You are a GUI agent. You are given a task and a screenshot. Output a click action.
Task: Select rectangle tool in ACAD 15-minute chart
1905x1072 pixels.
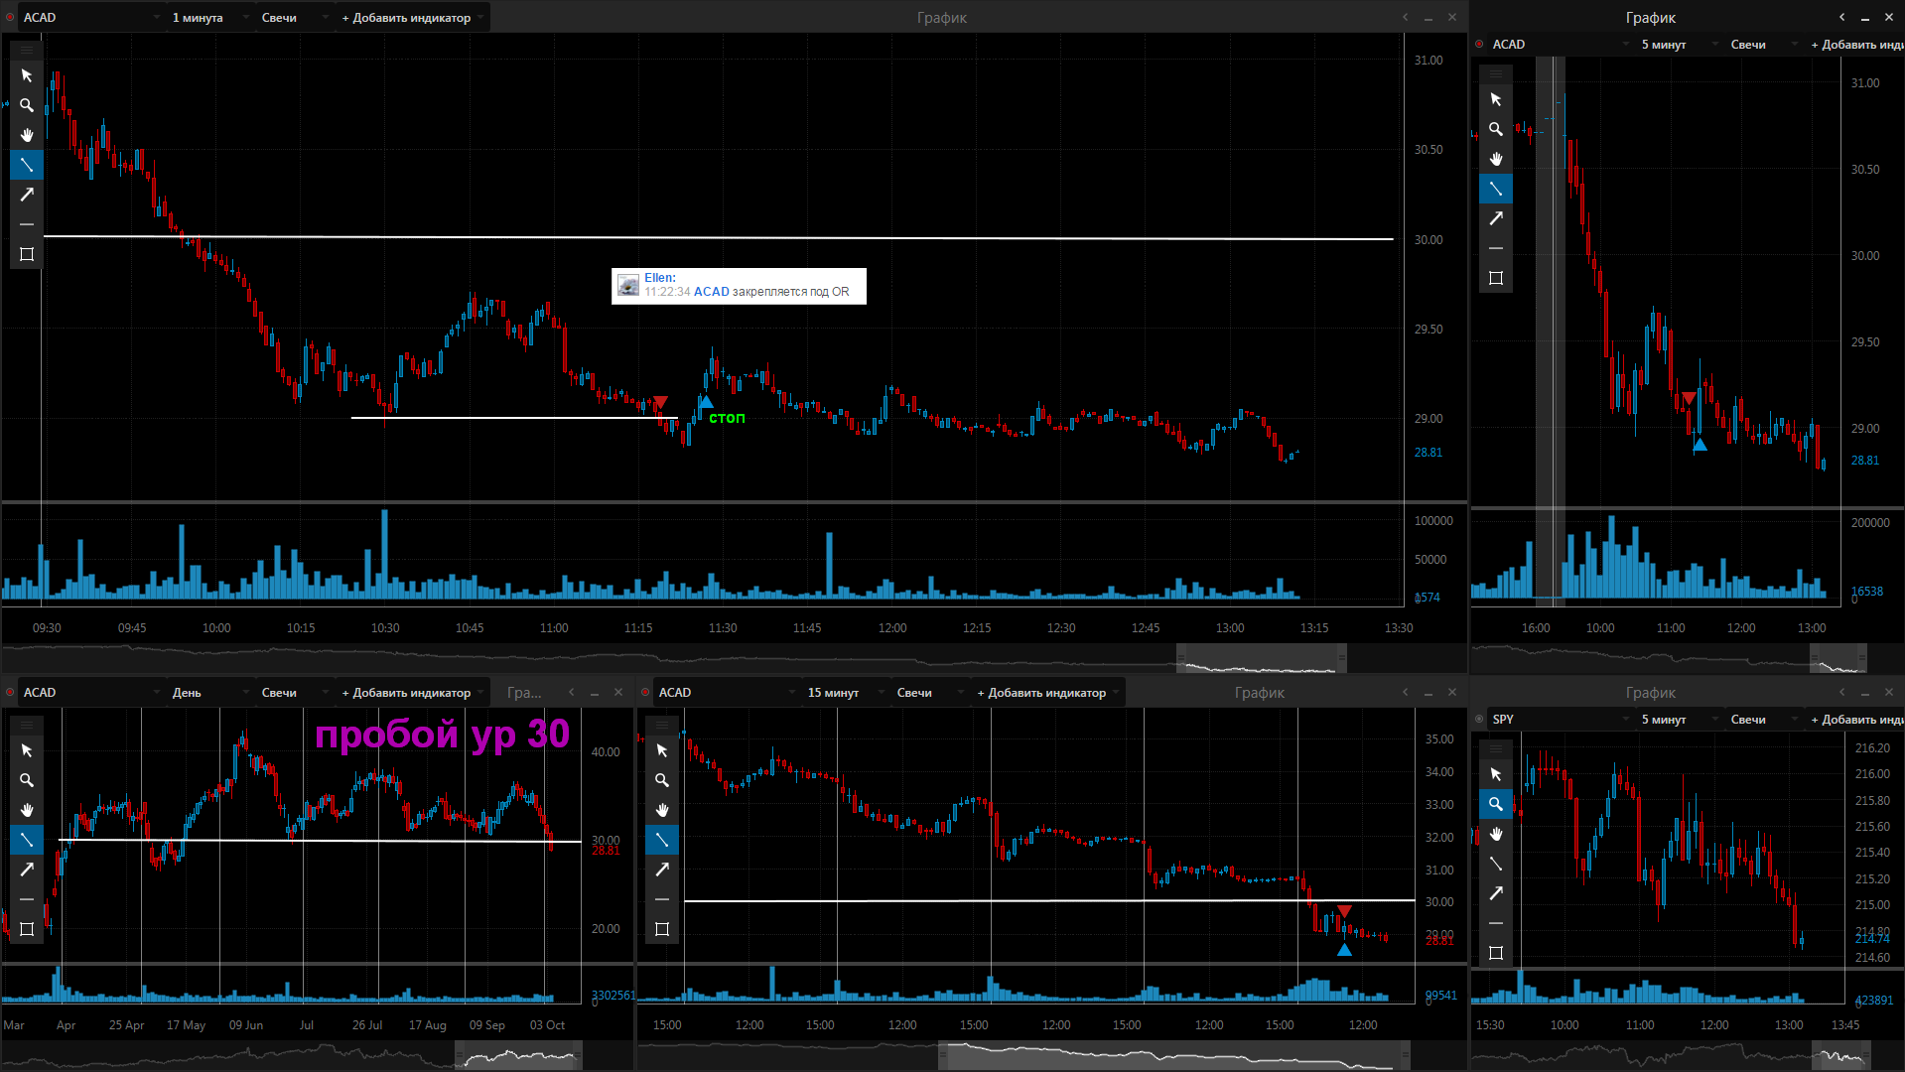tap(662, 929)
